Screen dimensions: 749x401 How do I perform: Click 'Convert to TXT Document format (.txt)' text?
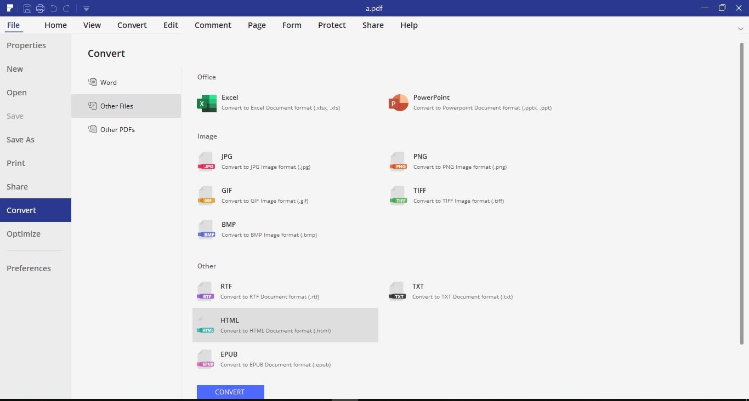(x=462, y=297)
